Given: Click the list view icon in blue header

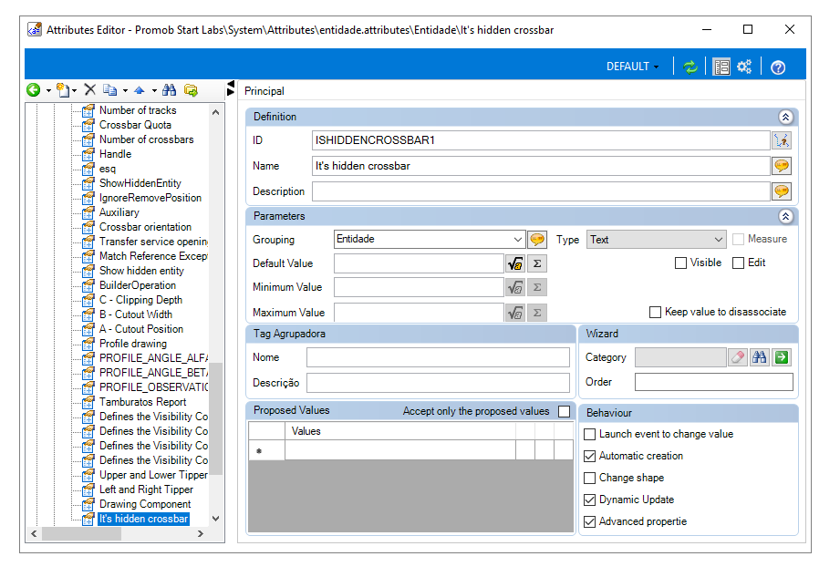Looking at the screenshot, I should [721, 67].
